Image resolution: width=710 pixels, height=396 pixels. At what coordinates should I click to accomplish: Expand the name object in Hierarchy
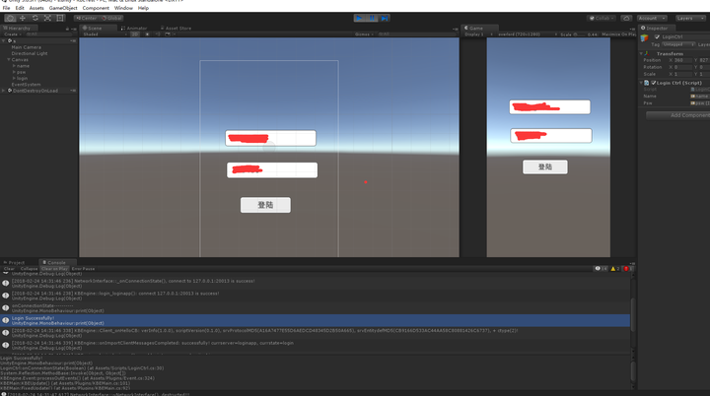tap(14, 66)
